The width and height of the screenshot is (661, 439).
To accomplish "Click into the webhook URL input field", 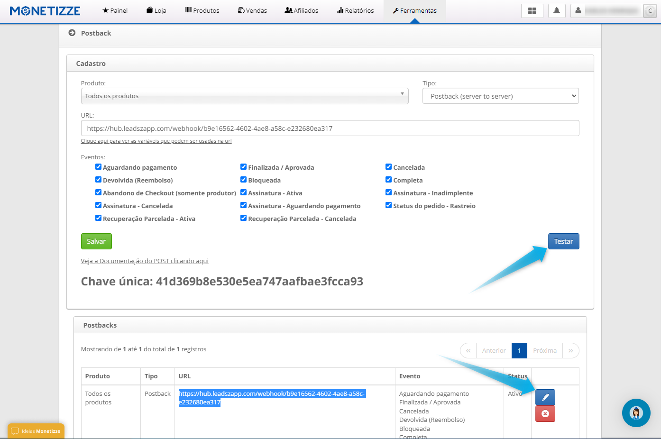I will tap(330, 128).
